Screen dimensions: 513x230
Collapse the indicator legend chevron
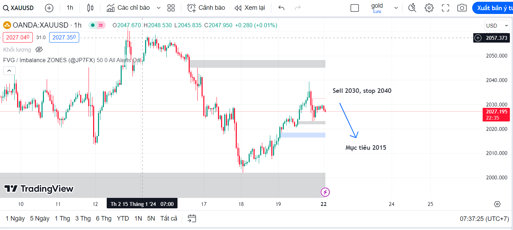tap(9, 71)
